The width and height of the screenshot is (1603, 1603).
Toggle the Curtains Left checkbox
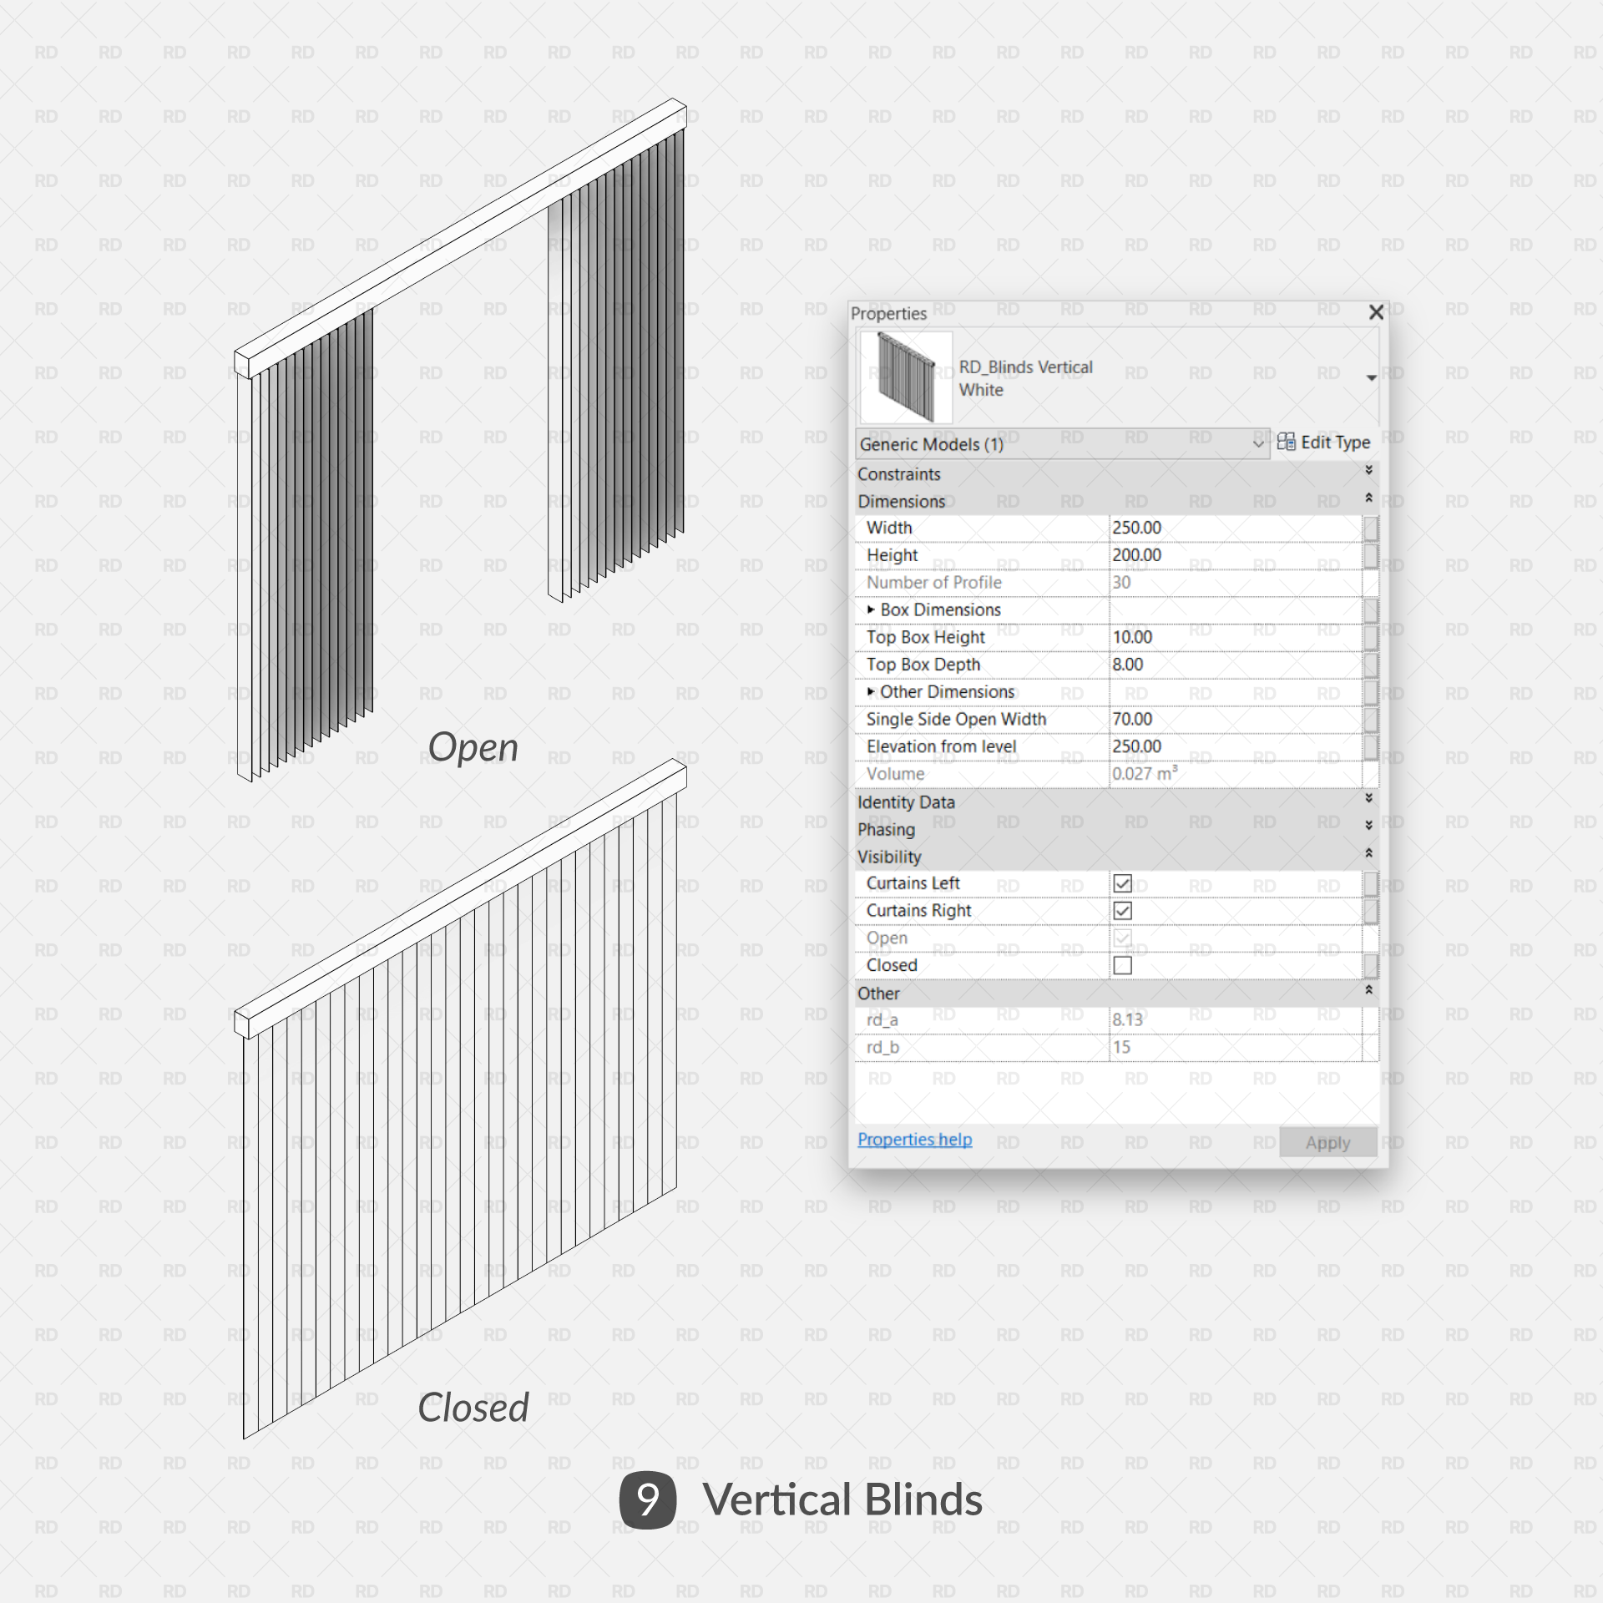click(1120, 882)
